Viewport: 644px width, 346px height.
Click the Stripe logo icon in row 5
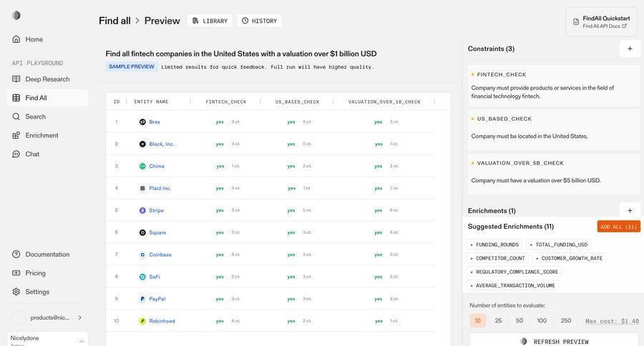point(142,211)
